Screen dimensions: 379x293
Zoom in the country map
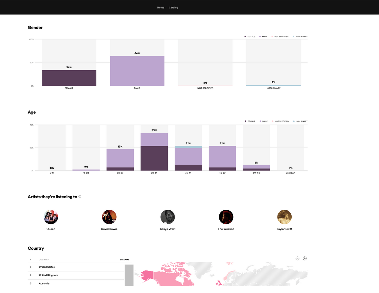305,258
